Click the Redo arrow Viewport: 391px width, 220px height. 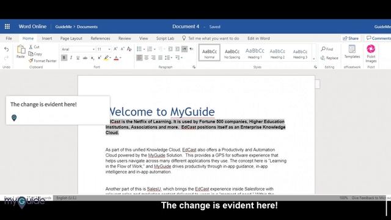tap(7, 58)
